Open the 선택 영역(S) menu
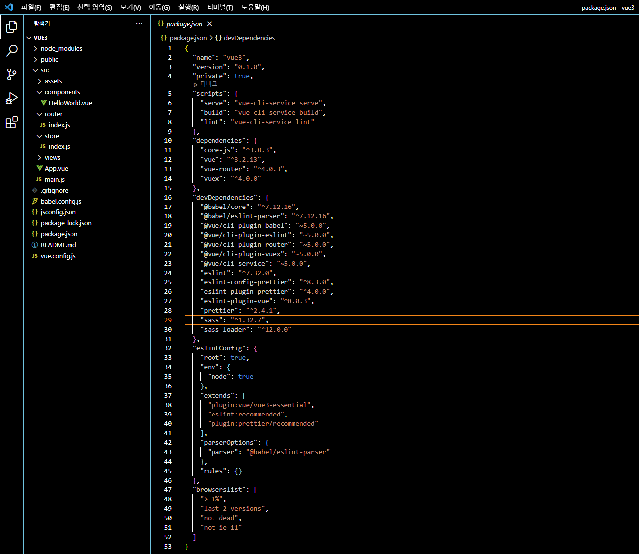 tap(95, 7)
